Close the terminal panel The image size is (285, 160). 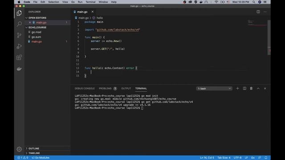[x=265, y=88]
